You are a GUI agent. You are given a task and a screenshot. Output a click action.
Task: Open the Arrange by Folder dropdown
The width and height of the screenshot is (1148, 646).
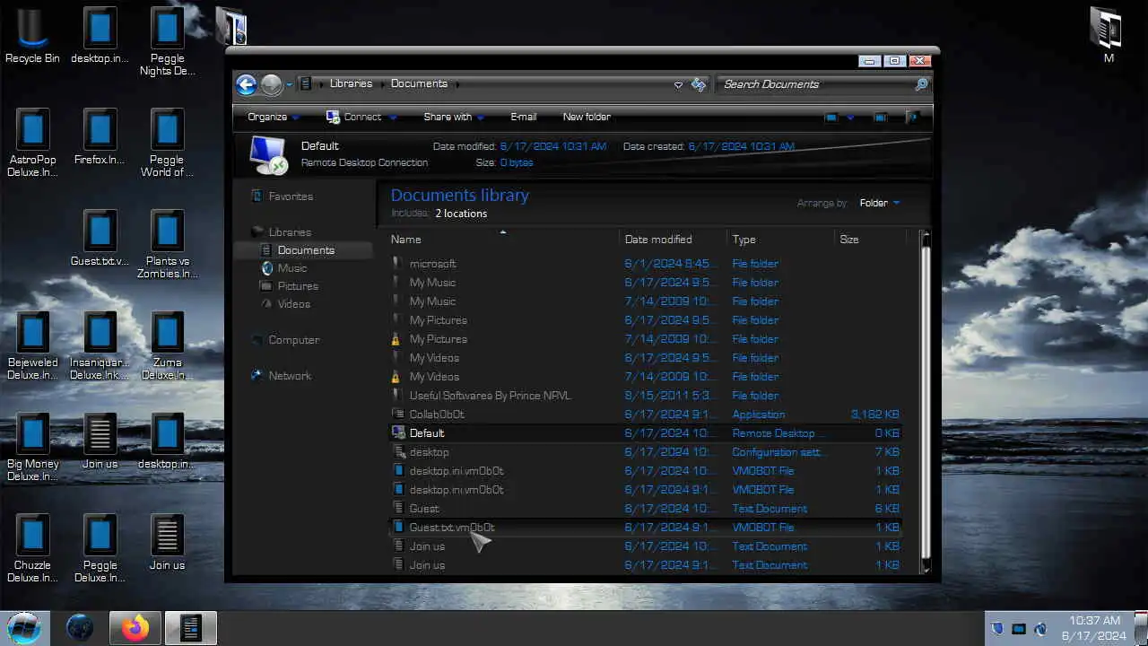(879, 203)
